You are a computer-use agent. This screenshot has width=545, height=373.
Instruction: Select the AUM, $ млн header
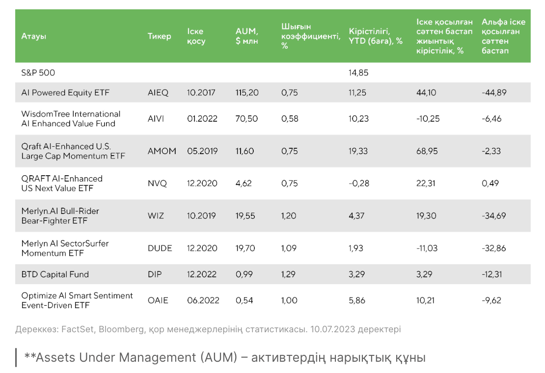point(247,36)
